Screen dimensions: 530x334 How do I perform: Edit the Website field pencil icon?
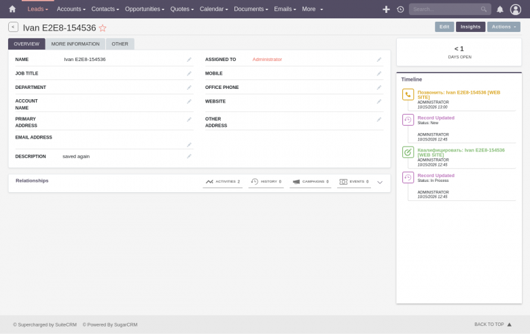(379, 101)
